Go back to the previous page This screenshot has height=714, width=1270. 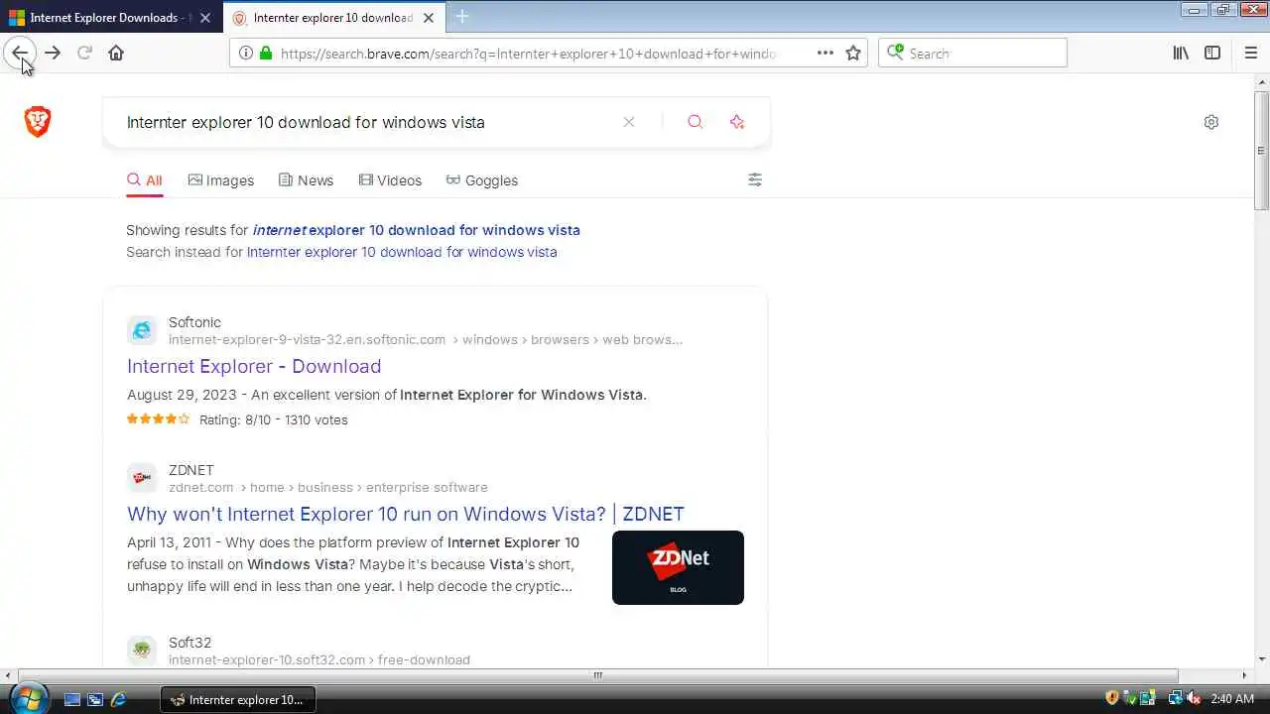click(20, 54)
